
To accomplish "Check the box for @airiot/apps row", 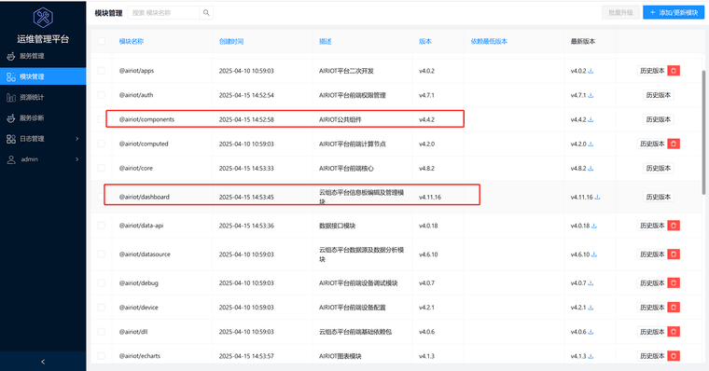I will [x=102, y=71].
